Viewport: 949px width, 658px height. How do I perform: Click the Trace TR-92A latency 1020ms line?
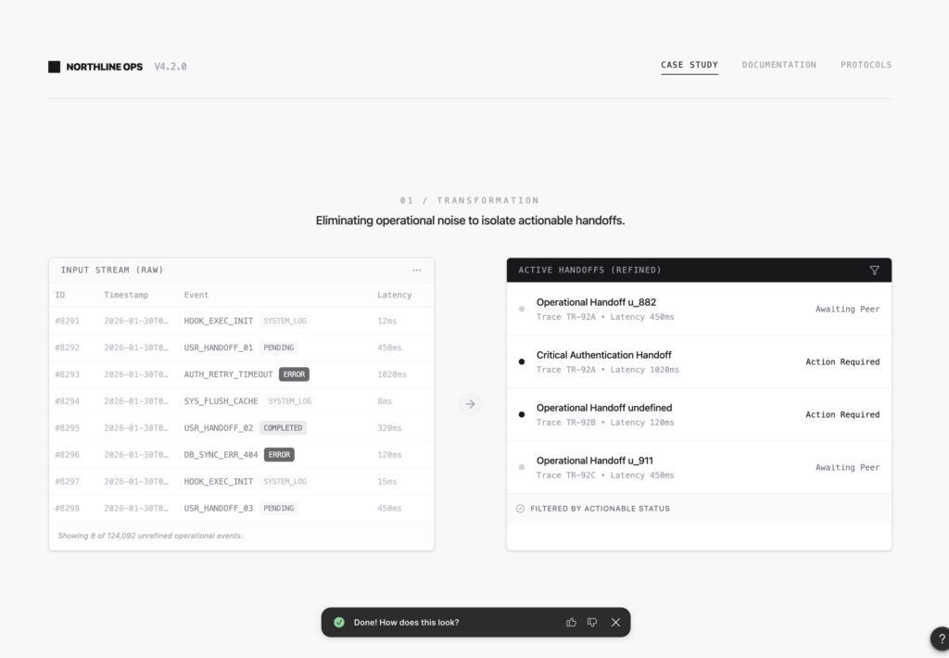(x=608, y=370)
